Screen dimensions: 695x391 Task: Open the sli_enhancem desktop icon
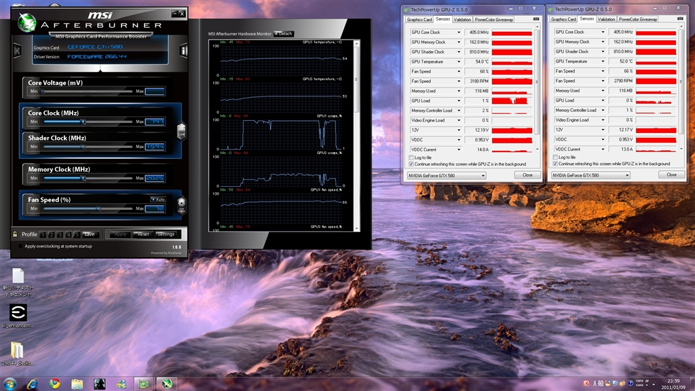[x=18, y=316]
